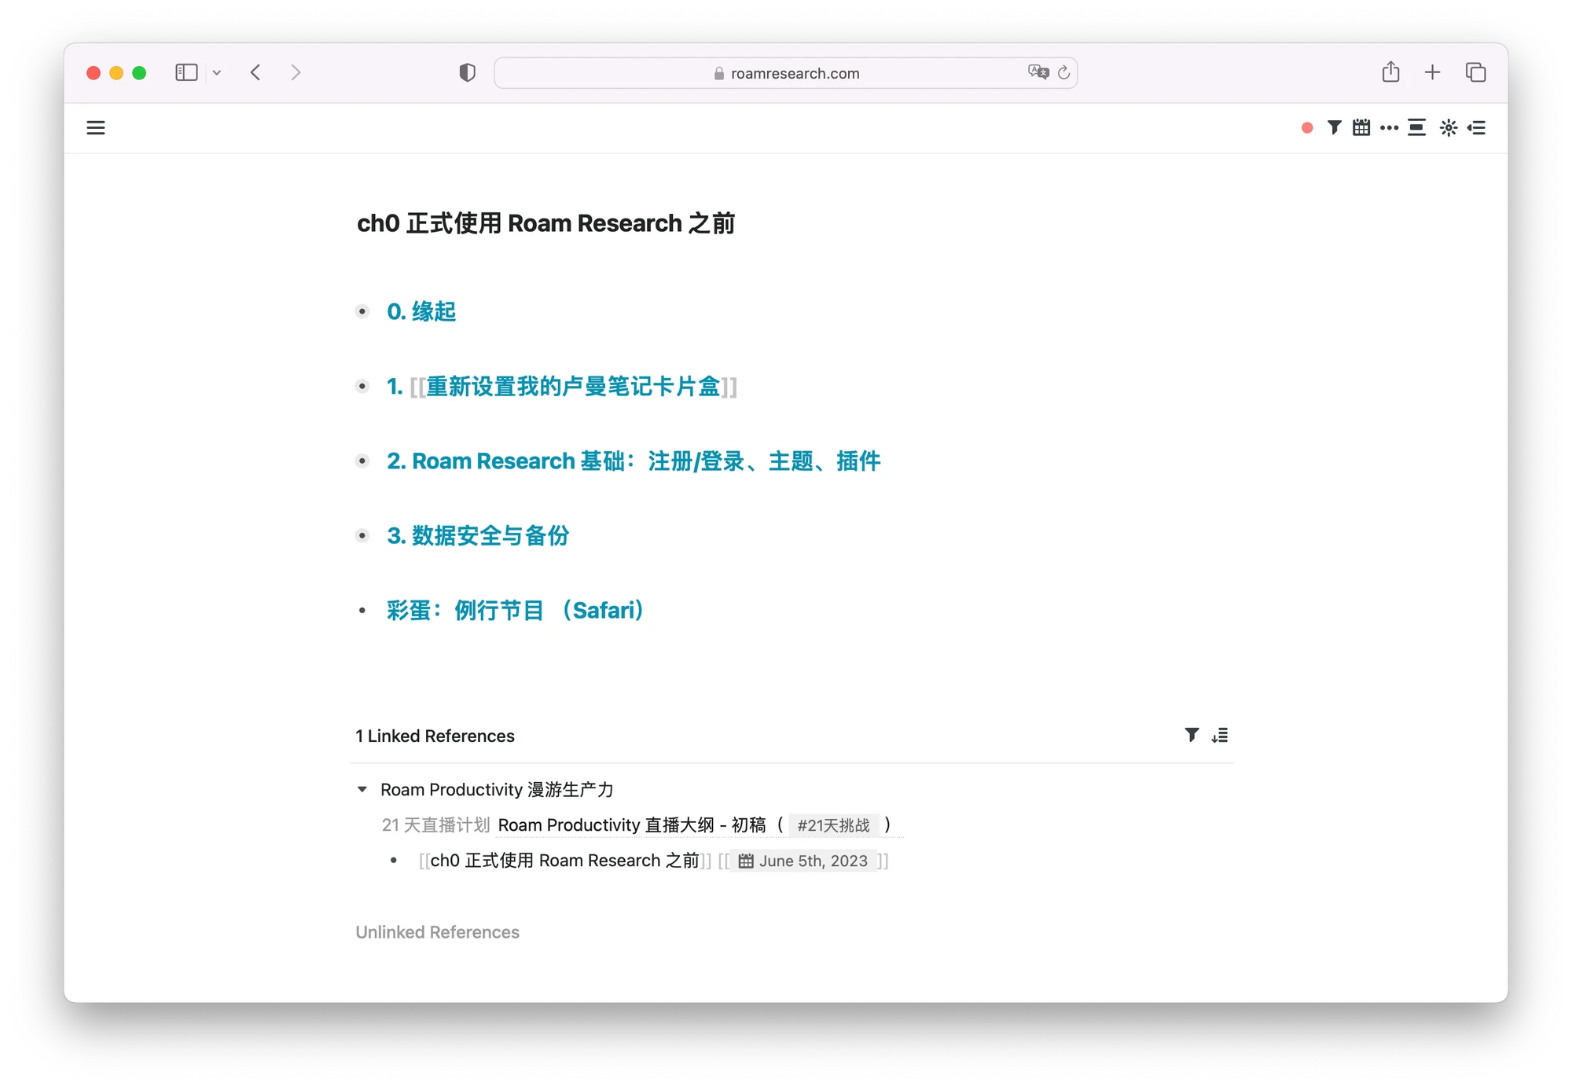Click the Safari sidebar toggle button
The image size is (1572, 1087).
pyautogui.click(x=186, y=72)
